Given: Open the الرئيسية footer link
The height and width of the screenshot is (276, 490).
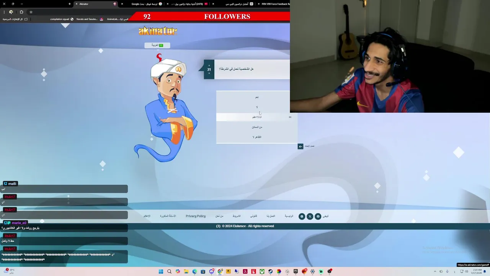Looking at the screenshot, I should pos(289,216).
